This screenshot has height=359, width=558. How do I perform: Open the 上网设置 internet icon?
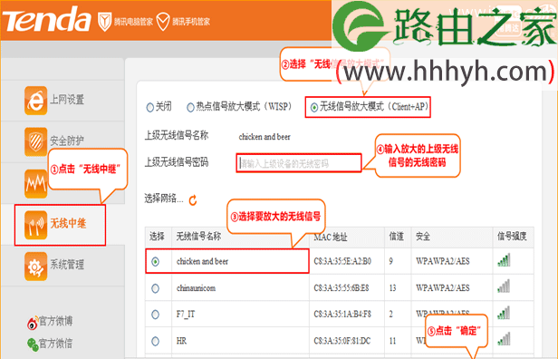(x=35, y=101)
